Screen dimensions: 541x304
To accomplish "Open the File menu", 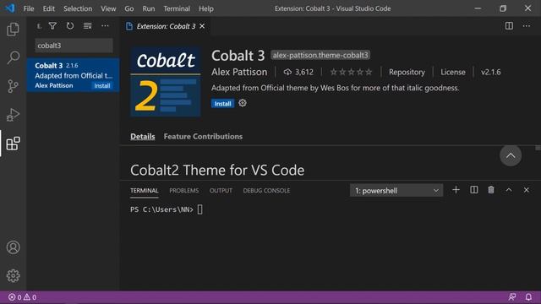I will click(x=29, y=8).
